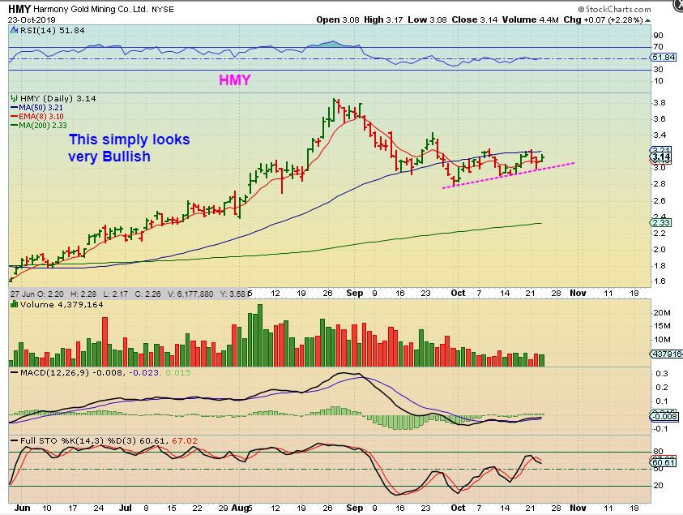Click the 'This simply looks very Bullish' note
The image size is (683, 515).
(130, 148)
